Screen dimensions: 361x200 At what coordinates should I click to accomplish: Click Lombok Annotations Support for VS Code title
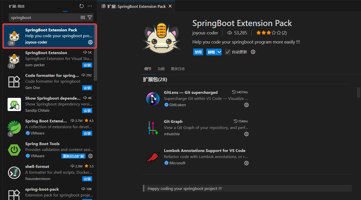[205, 150]
